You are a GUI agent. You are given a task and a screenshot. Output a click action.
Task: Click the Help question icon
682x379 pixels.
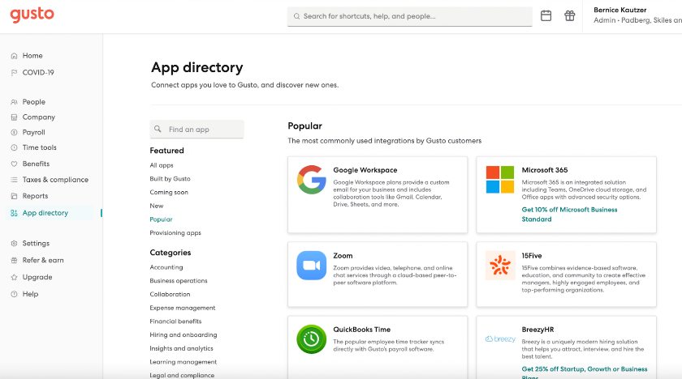tap(14, 294)
